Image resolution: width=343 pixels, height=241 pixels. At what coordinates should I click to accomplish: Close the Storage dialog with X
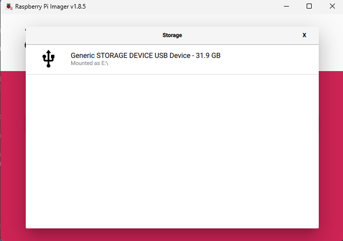304,35
